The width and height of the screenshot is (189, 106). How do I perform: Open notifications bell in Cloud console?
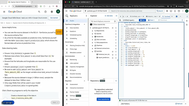pos(175,11)
